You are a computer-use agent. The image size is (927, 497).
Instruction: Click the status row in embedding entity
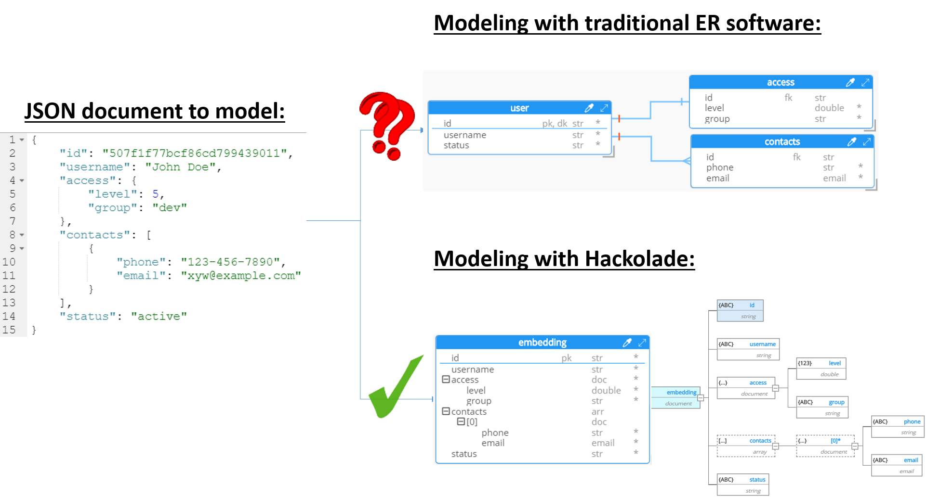(x=543, y=454)
